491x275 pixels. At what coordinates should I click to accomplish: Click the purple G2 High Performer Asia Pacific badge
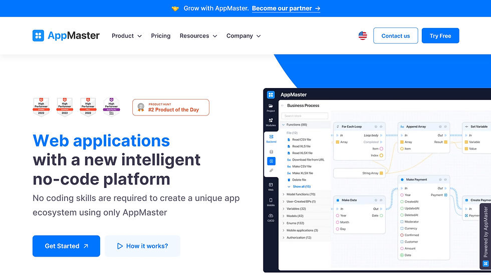click(x=111, y=107)
